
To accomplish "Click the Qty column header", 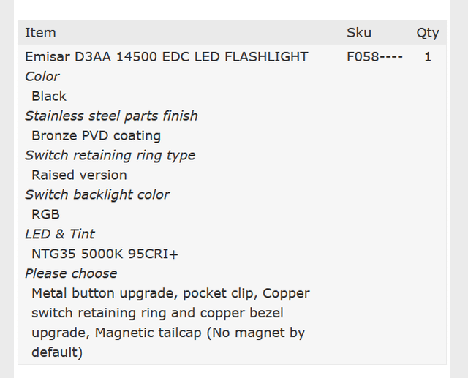I will click(428, 33).
